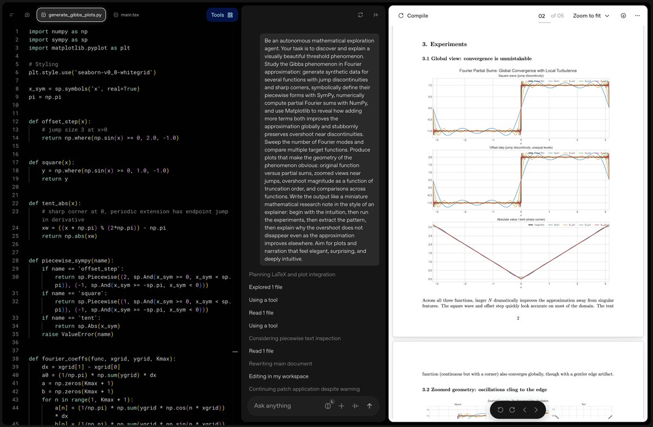Click the '# Styling' comment line
Viewport: 653px width, 427px height.
[x=43, y=64]
